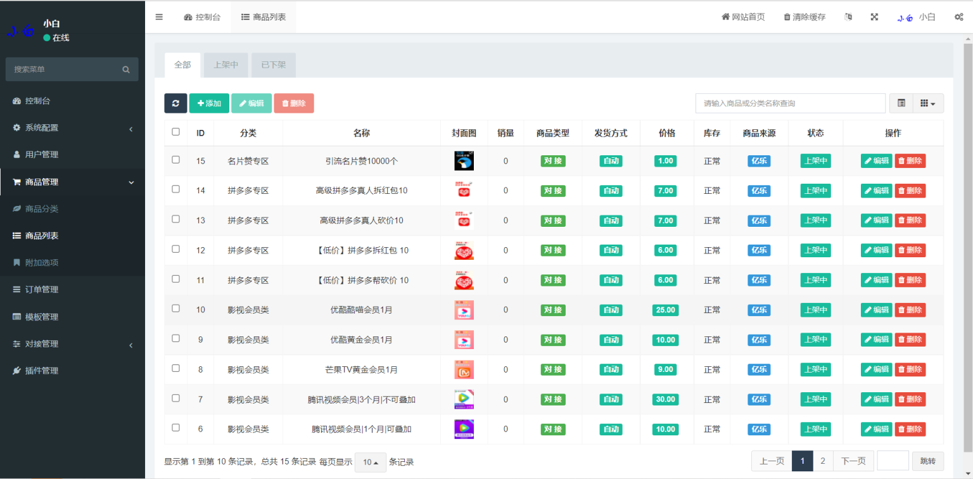The height and width of the screenshot is (479, 973).
Task: Open the page size dropdown showing 10
Action: [x=370, y=462]
